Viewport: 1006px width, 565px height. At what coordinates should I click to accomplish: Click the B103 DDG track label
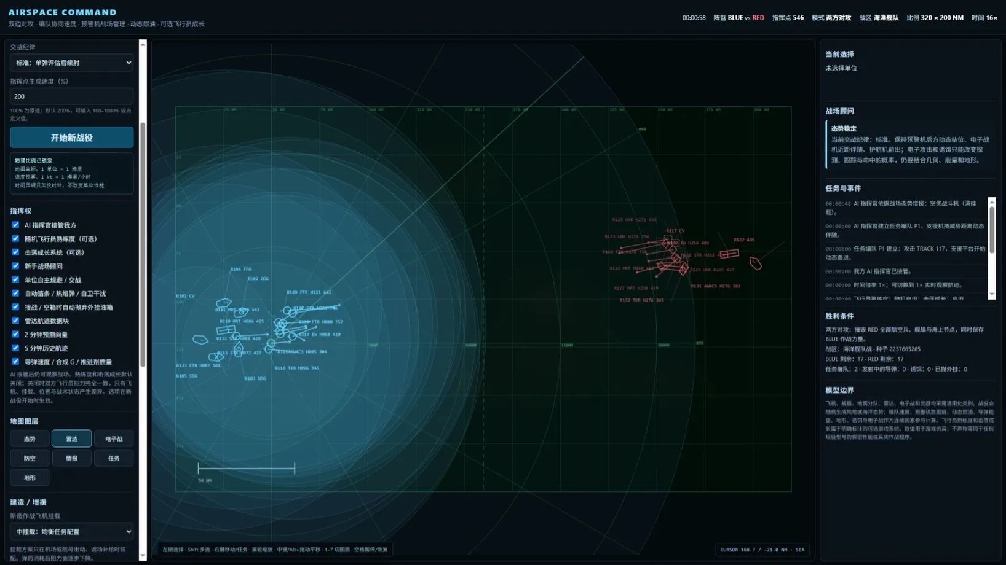click(255, 378)
